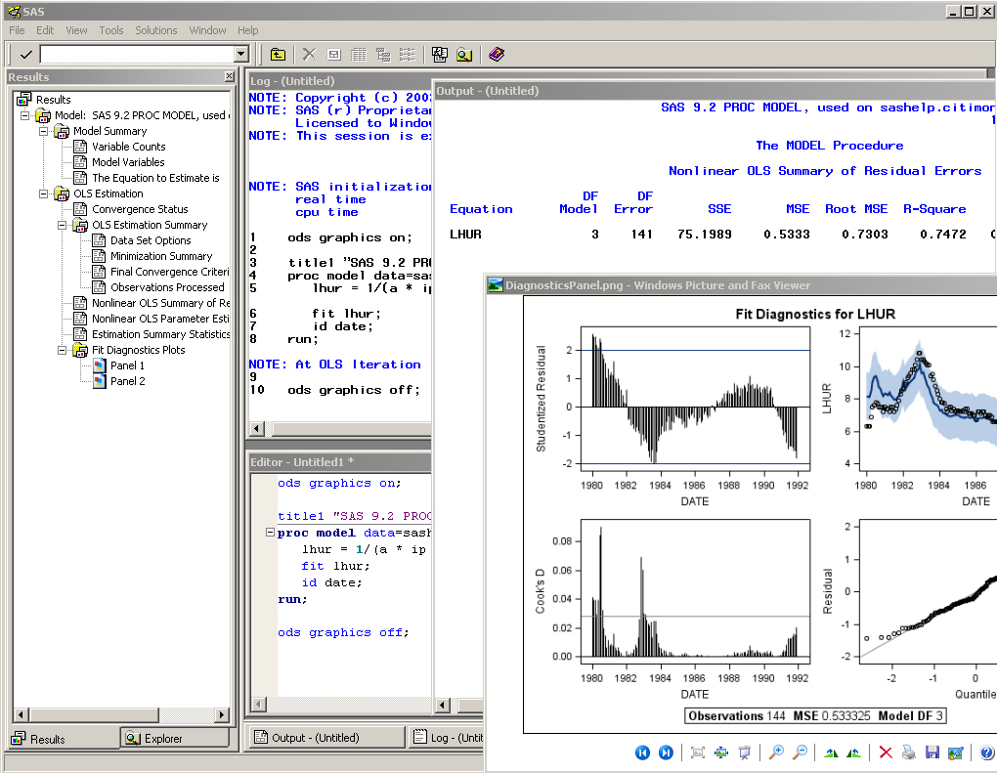This screenshot has height=773, width=997.
Task: Collapse the Model Summary tree node
Action: pyautogui.click(x=43, y=131)
